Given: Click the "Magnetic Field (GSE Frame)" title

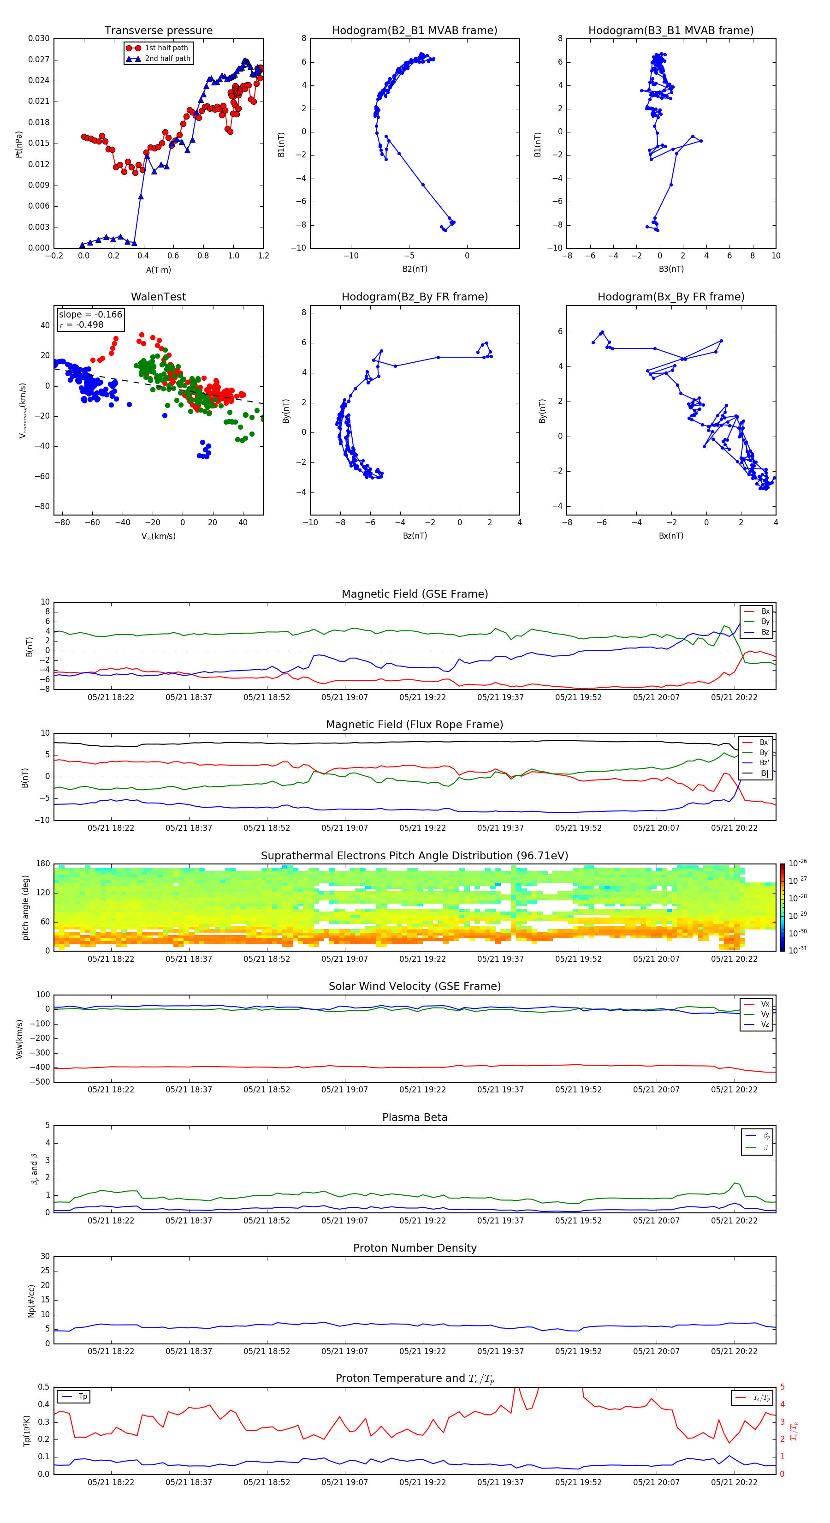Looking at the screenshot, I should [415, 594].
